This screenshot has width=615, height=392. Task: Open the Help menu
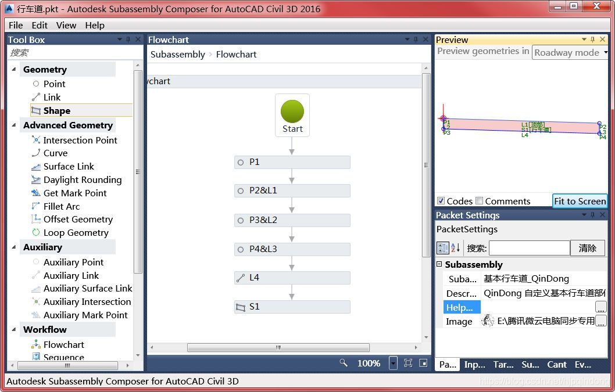pyautogui.click(x=95, y=26)
